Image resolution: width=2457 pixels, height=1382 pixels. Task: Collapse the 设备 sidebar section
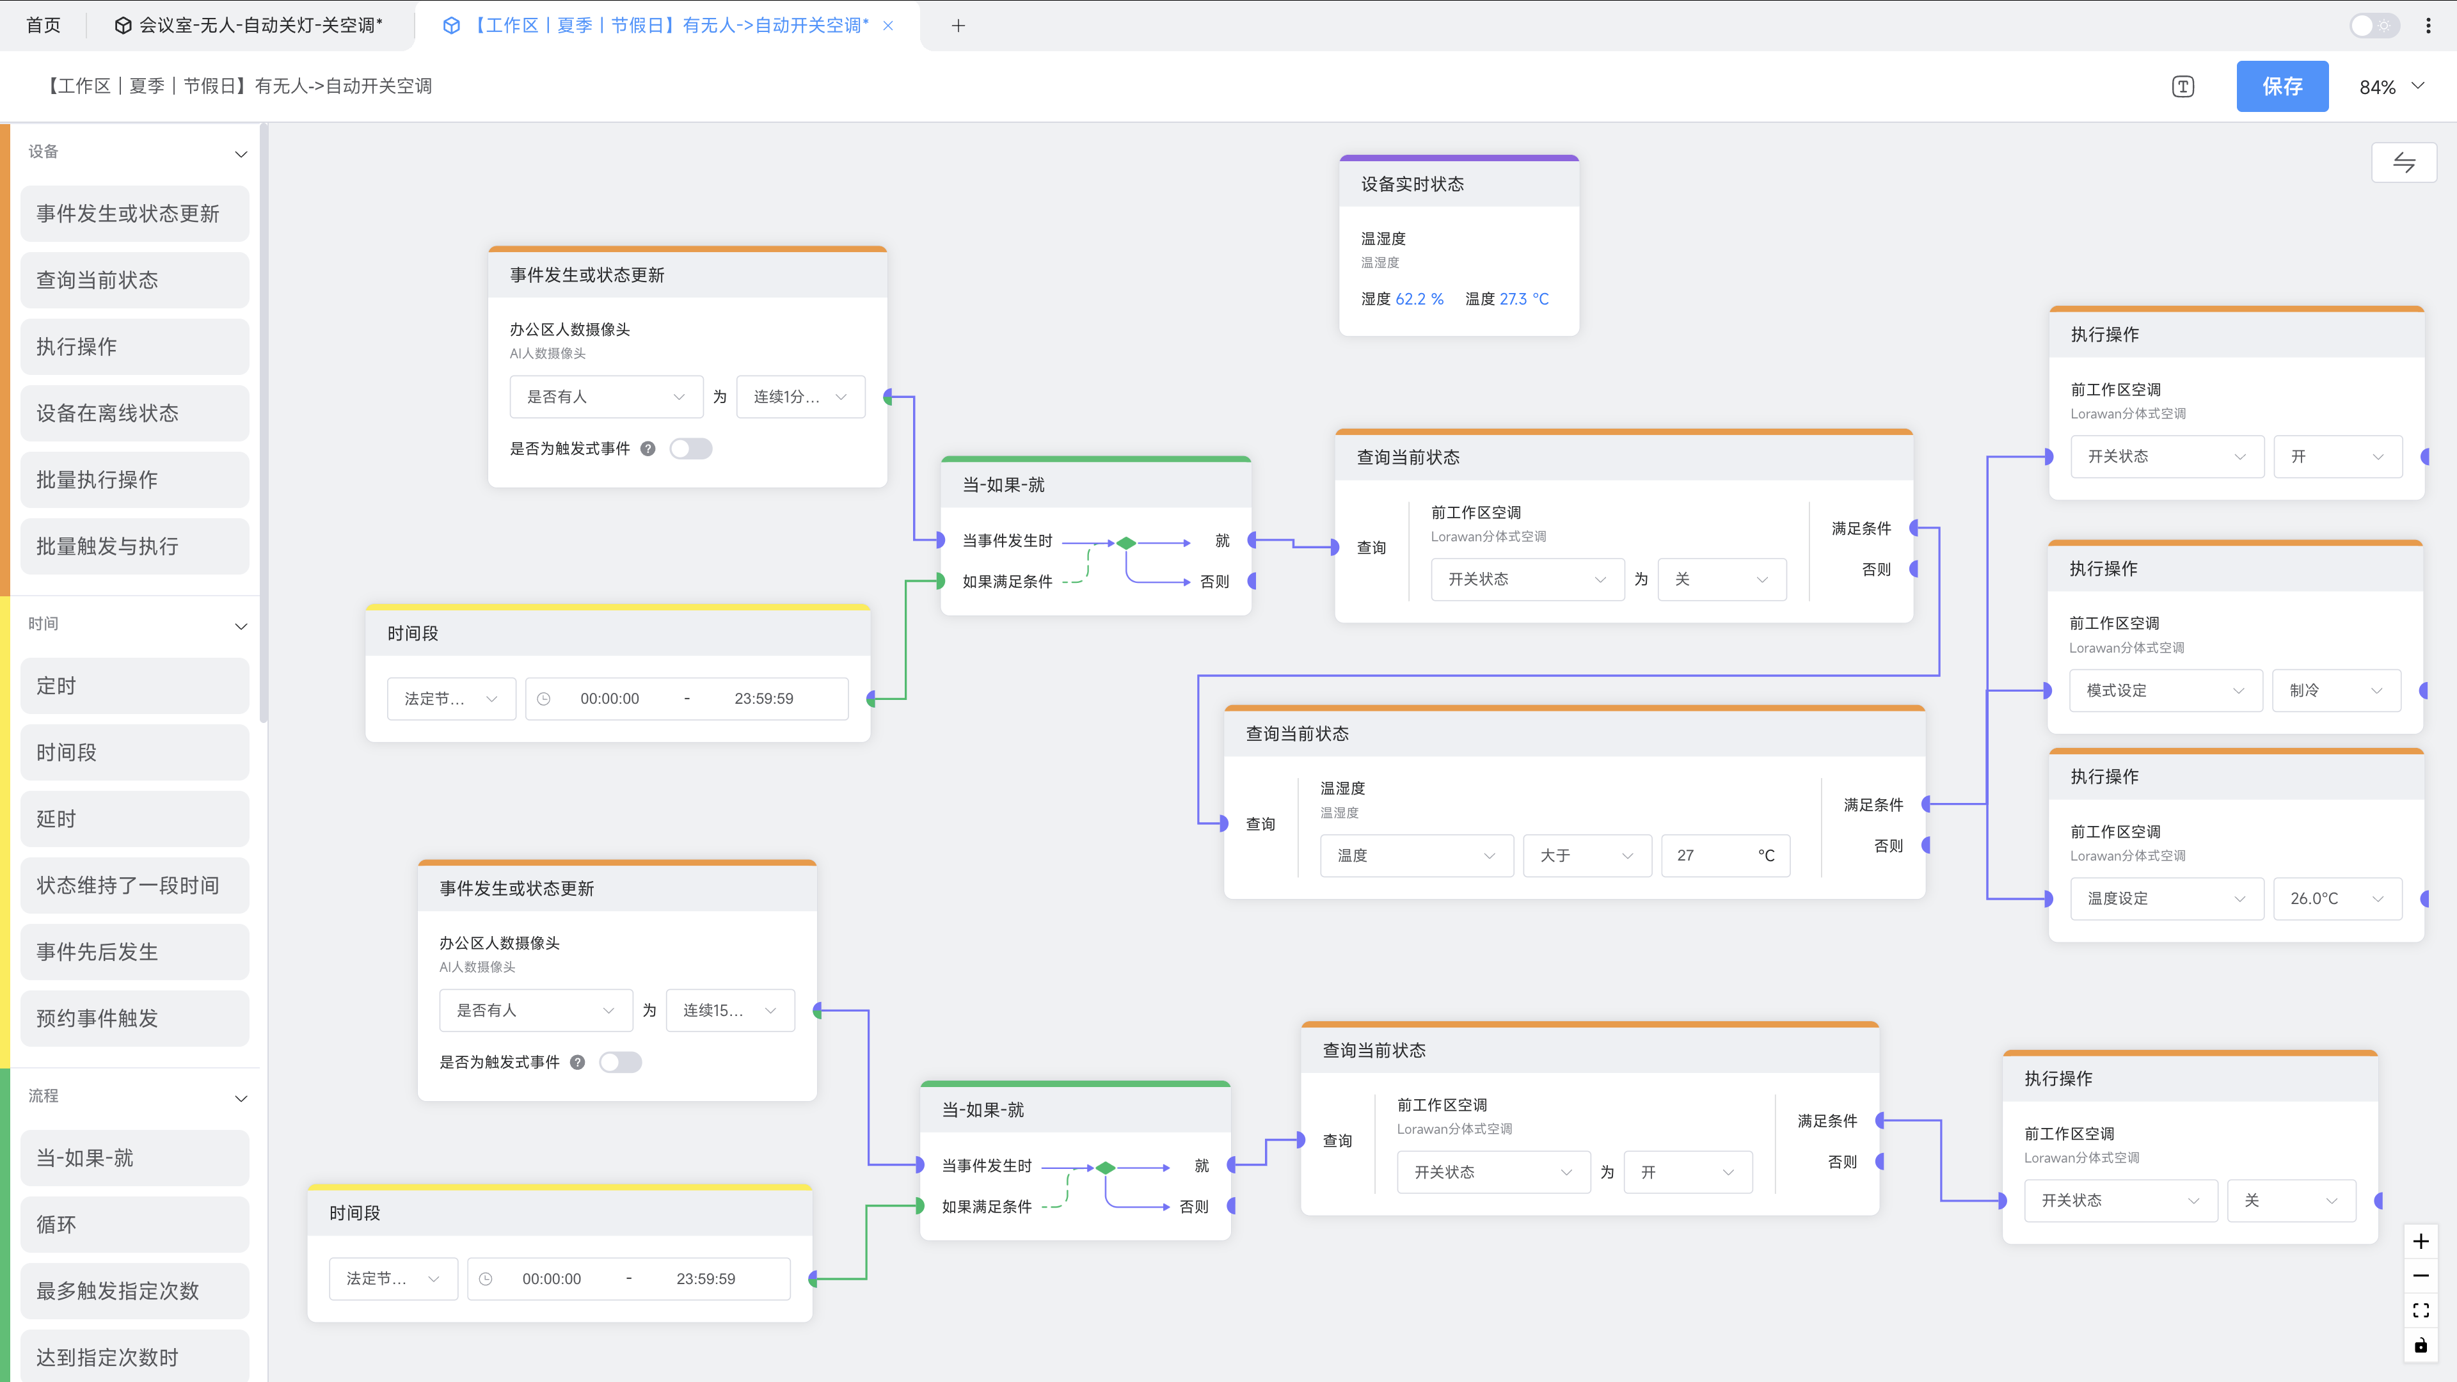241,153
